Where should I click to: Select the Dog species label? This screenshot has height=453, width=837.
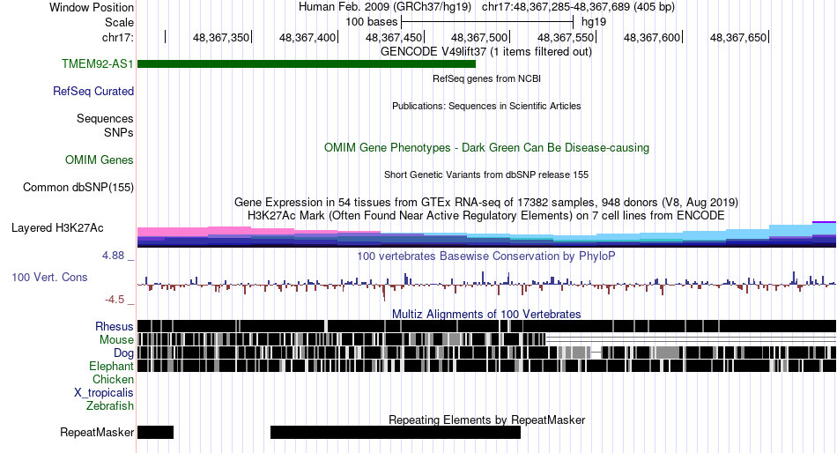pos(123,353)
